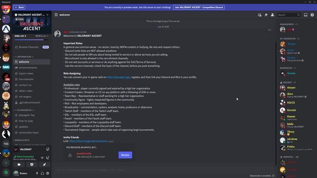
Task: Open your Enzocc user avatar panel
Action: click(21, 173)
